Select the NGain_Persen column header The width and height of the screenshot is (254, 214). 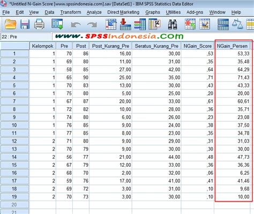(232, 46)
